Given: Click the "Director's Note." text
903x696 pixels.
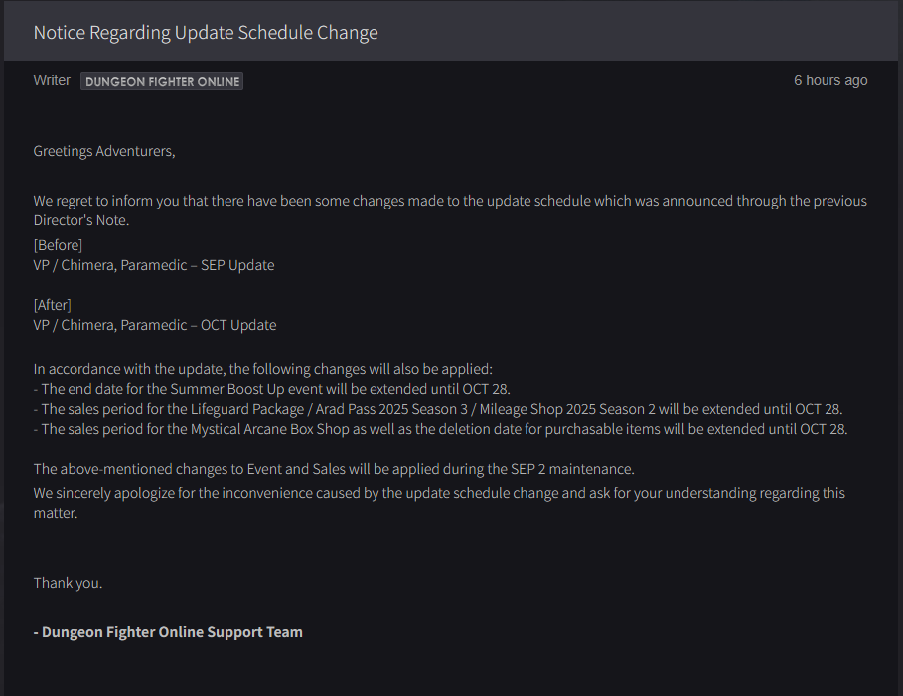Looking at the screenshot, I should tap(81, 220).
